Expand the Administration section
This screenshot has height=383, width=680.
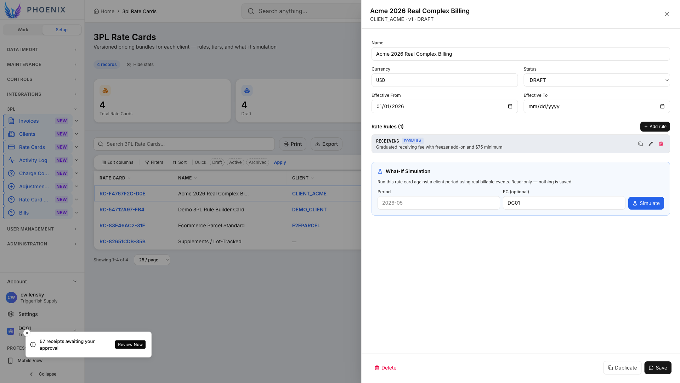(42, 244)
